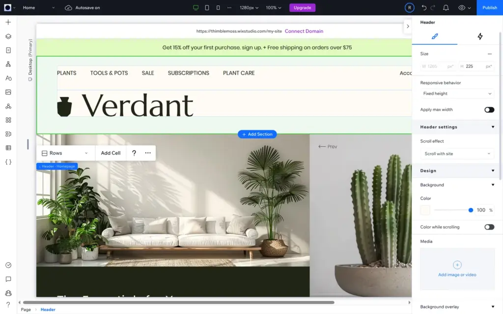The height and width of the screenshot is (314, 503).
Task: Click the plus icon in Media box
Action: coord(457,265)
